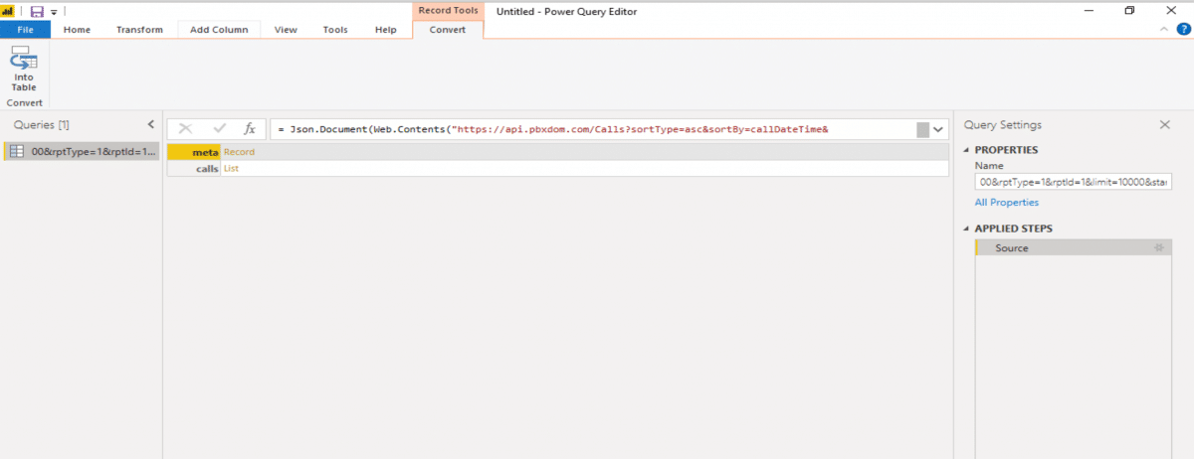Click the save icon in title bar
Screen dimensions: 1194x459
click(37, 11)
